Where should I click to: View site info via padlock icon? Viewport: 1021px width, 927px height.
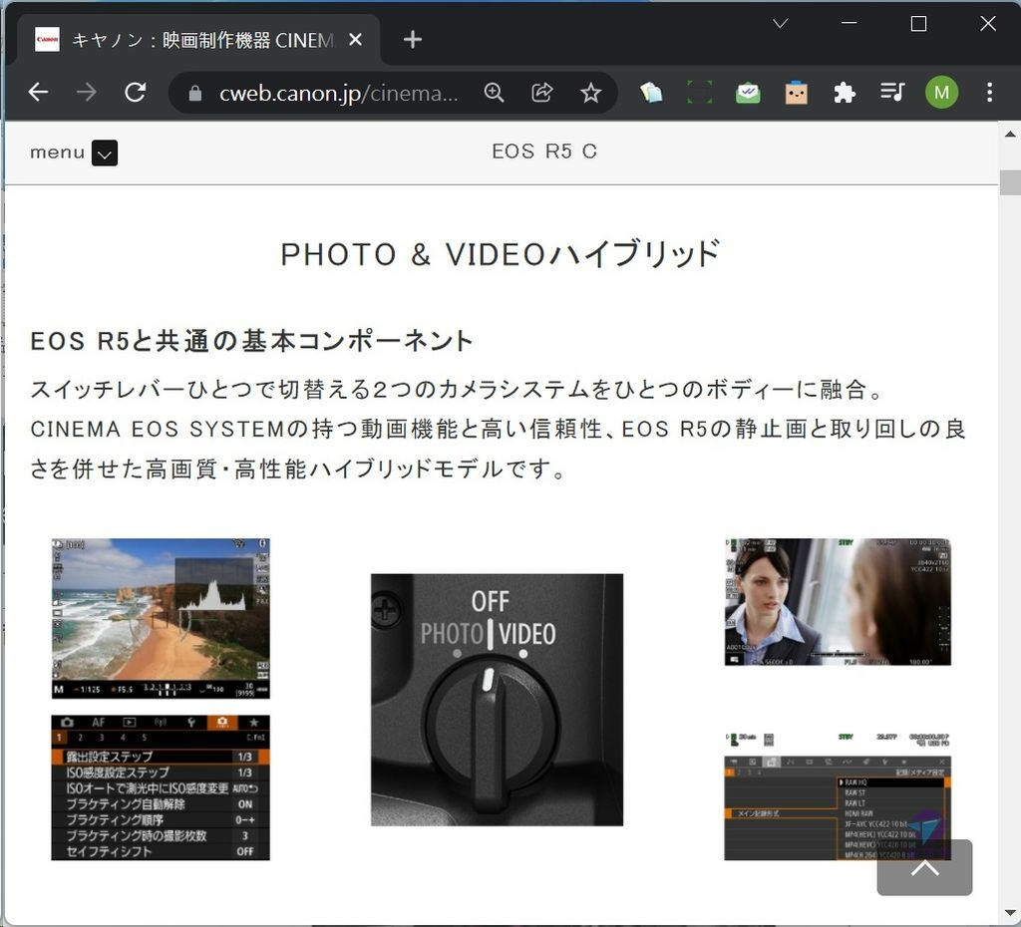click(x=194, y=94)
